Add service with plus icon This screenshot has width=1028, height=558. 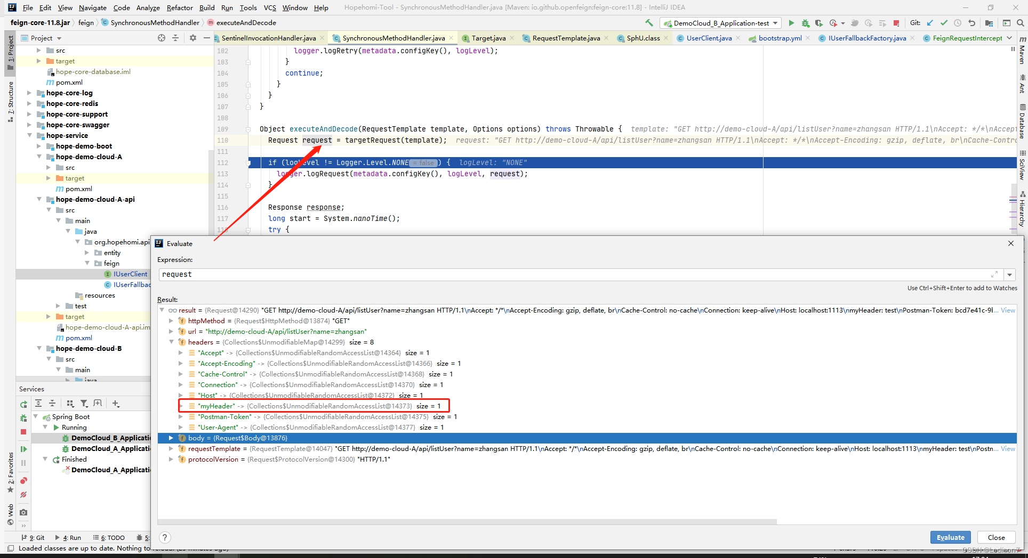[x=116, y=404]
